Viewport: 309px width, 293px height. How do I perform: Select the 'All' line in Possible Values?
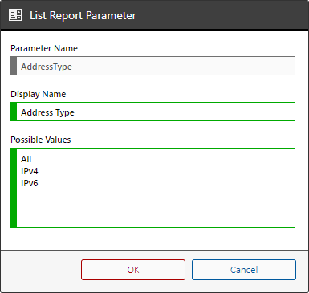pyautogui.click(x=26, y=159)
